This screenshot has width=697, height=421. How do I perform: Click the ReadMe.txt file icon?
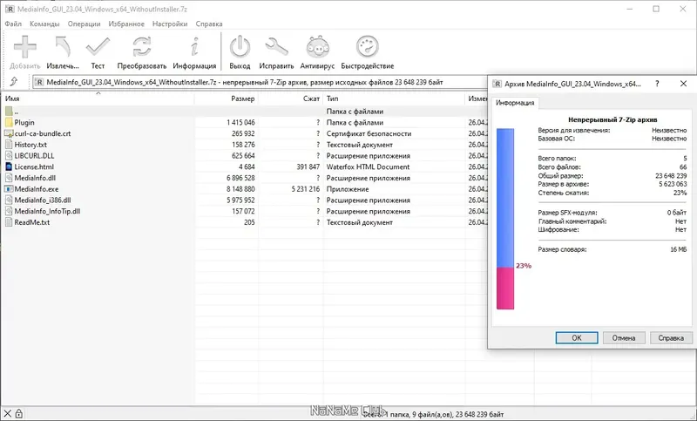click(x=9, y=222)
